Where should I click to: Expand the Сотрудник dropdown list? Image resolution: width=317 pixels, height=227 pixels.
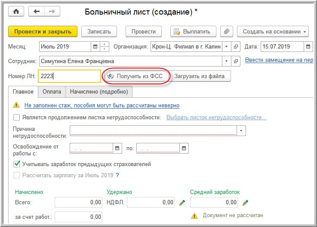pyautogui.click(x=227, y=61)
